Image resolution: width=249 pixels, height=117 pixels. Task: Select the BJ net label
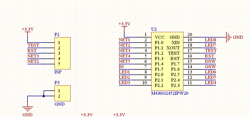click(x=121, y=67)
